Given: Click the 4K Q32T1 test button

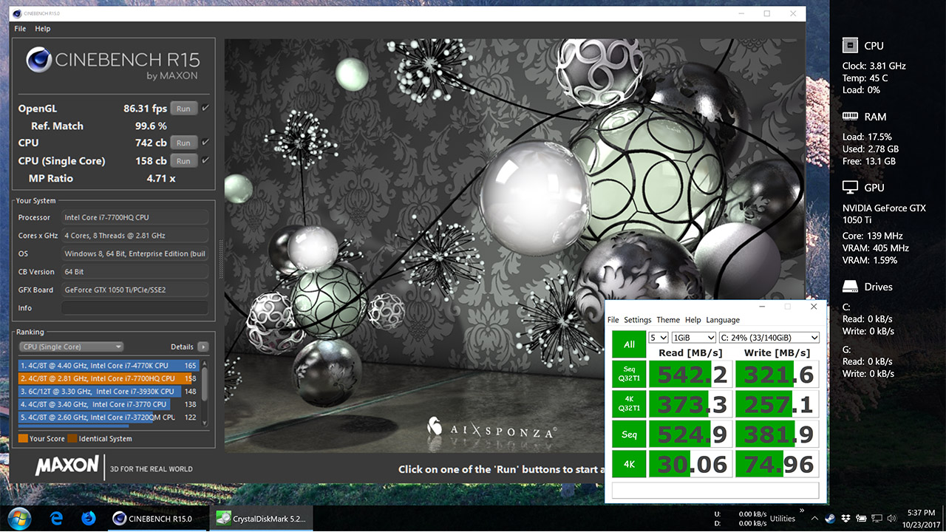Looking at the screenshot, I should tap(629, 404).
